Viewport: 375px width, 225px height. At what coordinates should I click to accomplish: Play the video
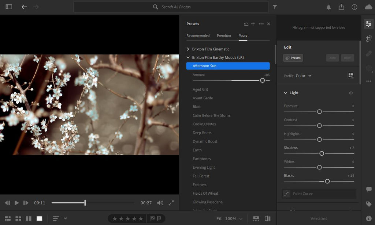(16, 203)
